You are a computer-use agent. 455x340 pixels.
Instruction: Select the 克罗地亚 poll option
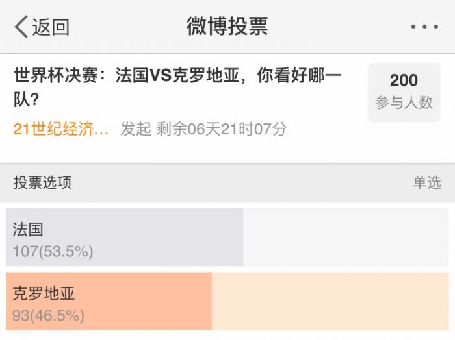(x=44, y=294)
